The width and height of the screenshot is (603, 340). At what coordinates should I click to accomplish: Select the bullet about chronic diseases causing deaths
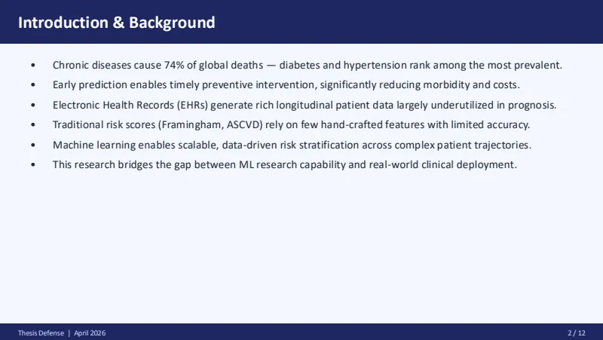(x=308, y=65)
